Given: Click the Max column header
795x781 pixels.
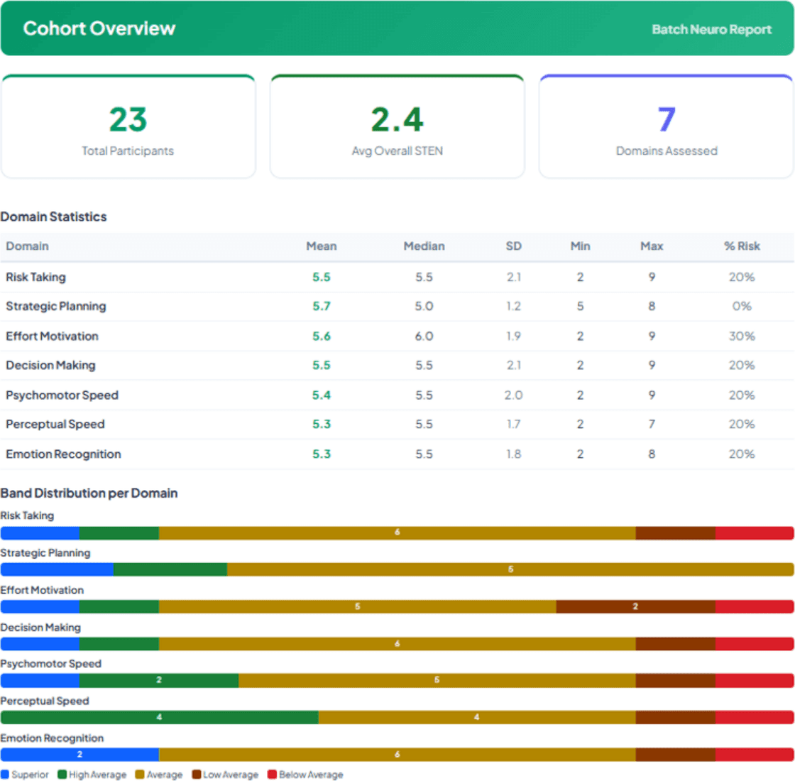Looking at the screenshot, I should 652,246.
